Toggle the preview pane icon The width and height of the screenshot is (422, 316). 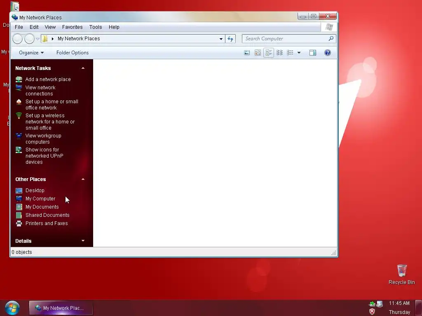pyautogui.click(x=313, y=53)
